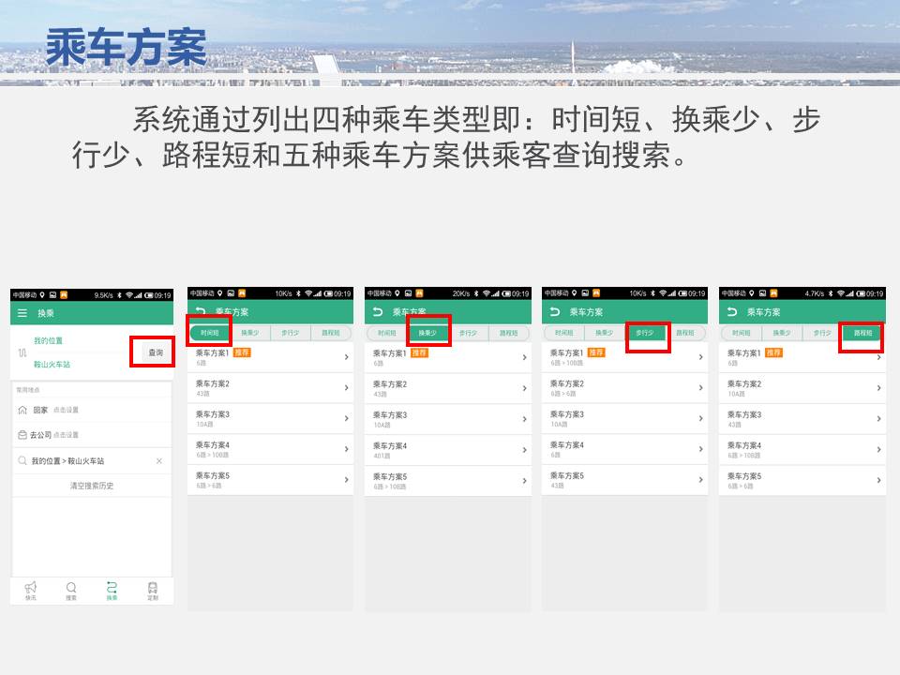This screenshot has height=675, width=900.
Task: Tap the briefcase icon beside 去公司
Action: tap(22, 435)
